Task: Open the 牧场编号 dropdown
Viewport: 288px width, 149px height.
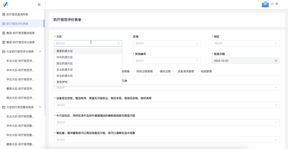Action: [x=167, y=61]
